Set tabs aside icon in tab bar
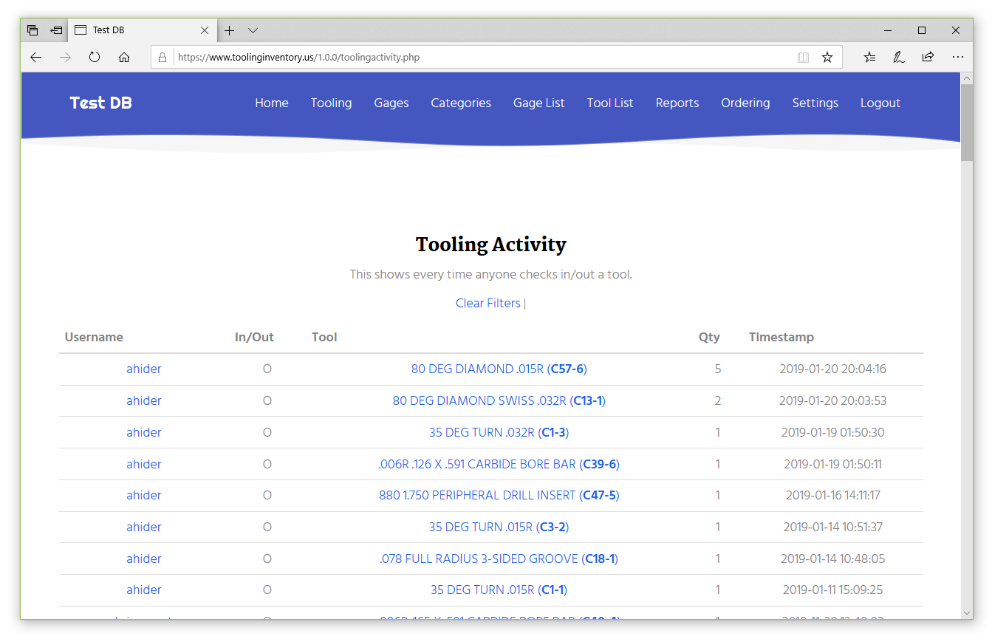This screenshot has width=992, height=642. point(56,30)
